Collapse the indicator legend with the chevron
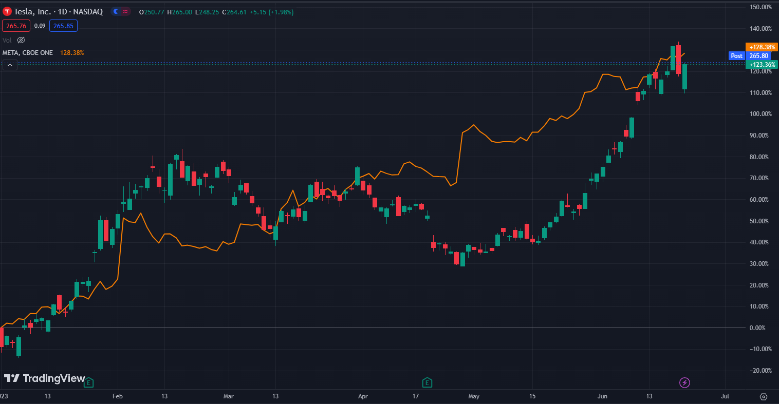 tap(10, 65)
